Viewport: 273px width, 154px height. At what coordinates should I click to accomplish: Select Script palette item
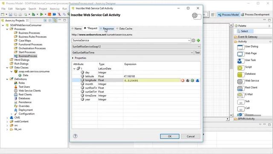click(244, 67)
